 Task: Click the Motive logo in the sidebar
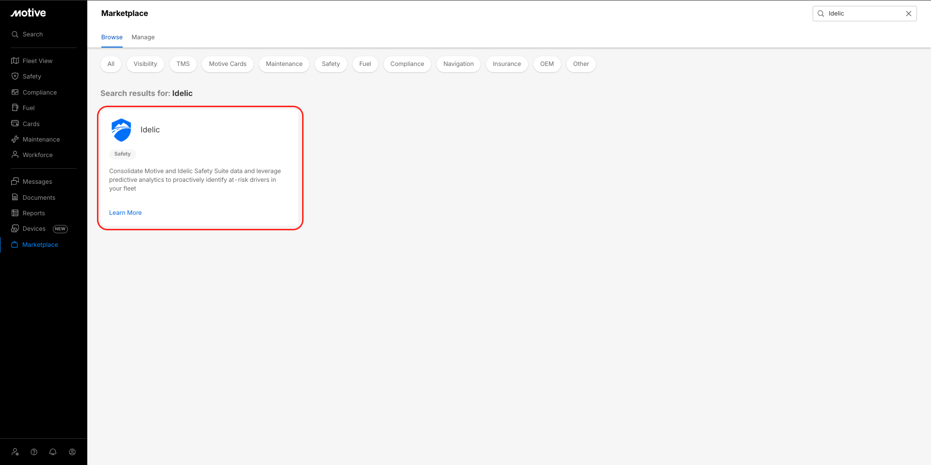[28, 13]
